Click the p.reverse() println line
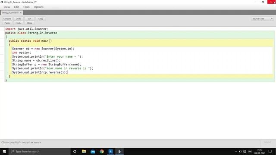This screenshot has height=155, width=276. click(x=40, y=72)
